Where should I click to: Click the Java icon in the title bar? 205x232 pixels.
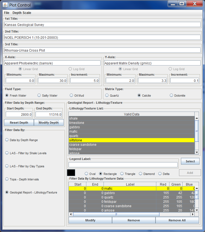pyautogui.click(x=5, y=5)
